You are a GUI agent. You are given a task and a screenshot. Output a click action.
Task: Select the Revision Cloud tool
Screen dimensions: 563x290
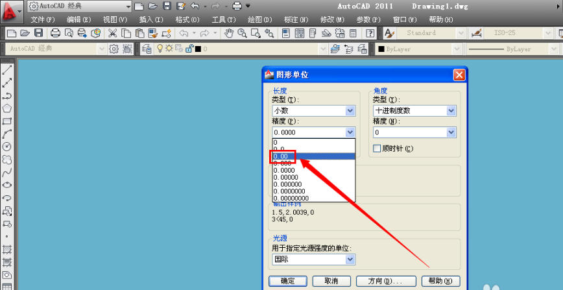click(7, 159)
